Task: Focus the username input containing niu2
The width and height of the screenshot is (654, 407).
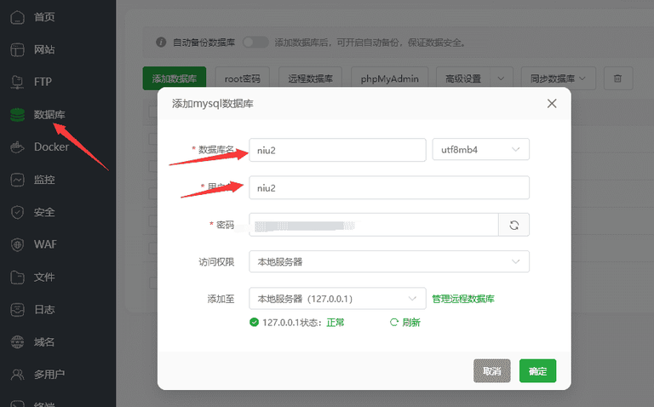Action: coord(389,187)
